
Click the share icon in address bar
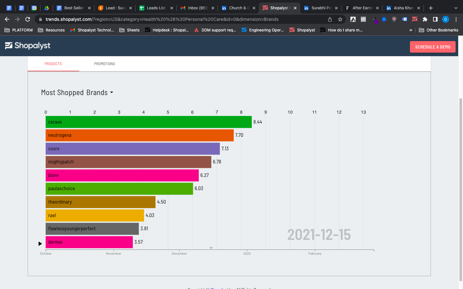pyautogui.click(x=330, y=19)
